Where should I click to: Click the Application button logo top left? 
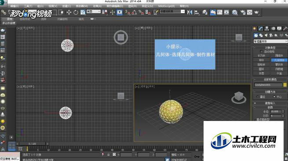[3, 3]
